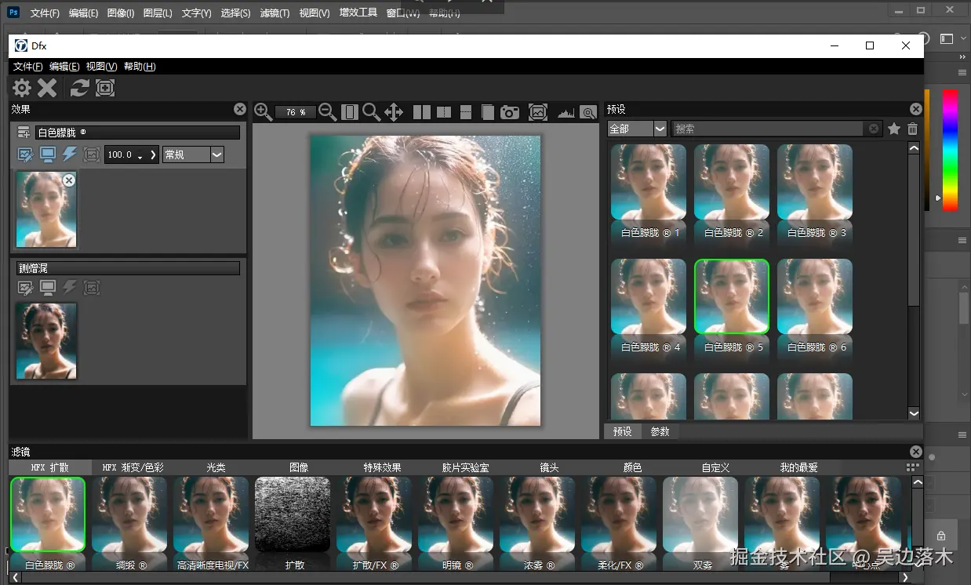971x585 pixels.
Task: Toggle the monitor preview icon for 白色朦胧 effect
Action: [x=48, y=154]
